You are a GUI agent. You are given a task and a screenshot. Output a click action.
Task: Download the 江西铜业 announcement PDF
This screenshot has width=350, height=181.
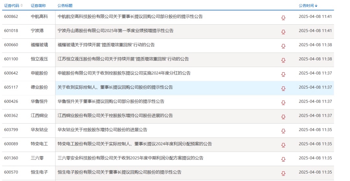coord(283,117)
